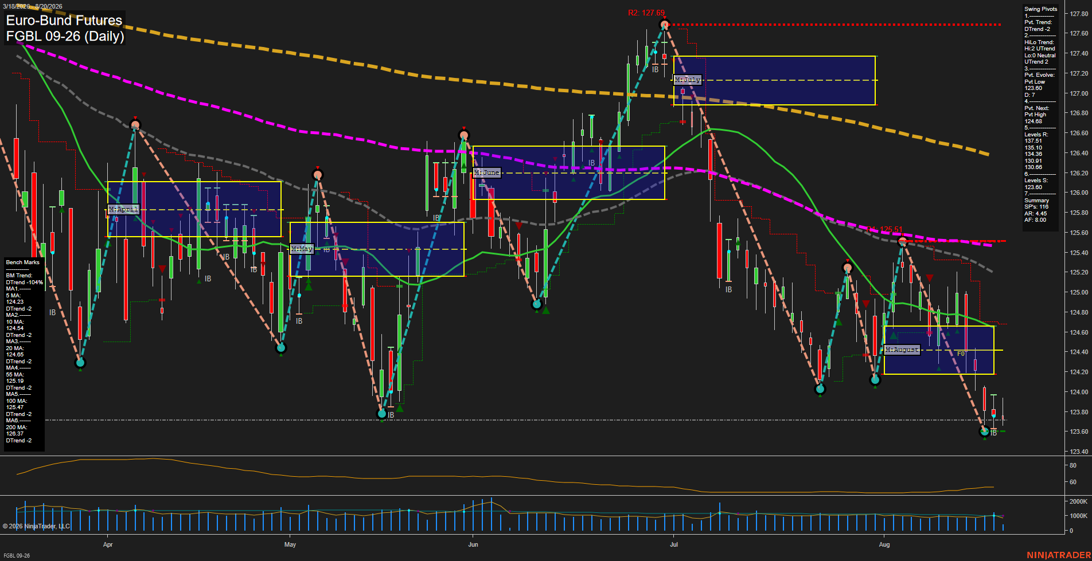
Task: Click the April swing high pivot marker
Action: 135,125
